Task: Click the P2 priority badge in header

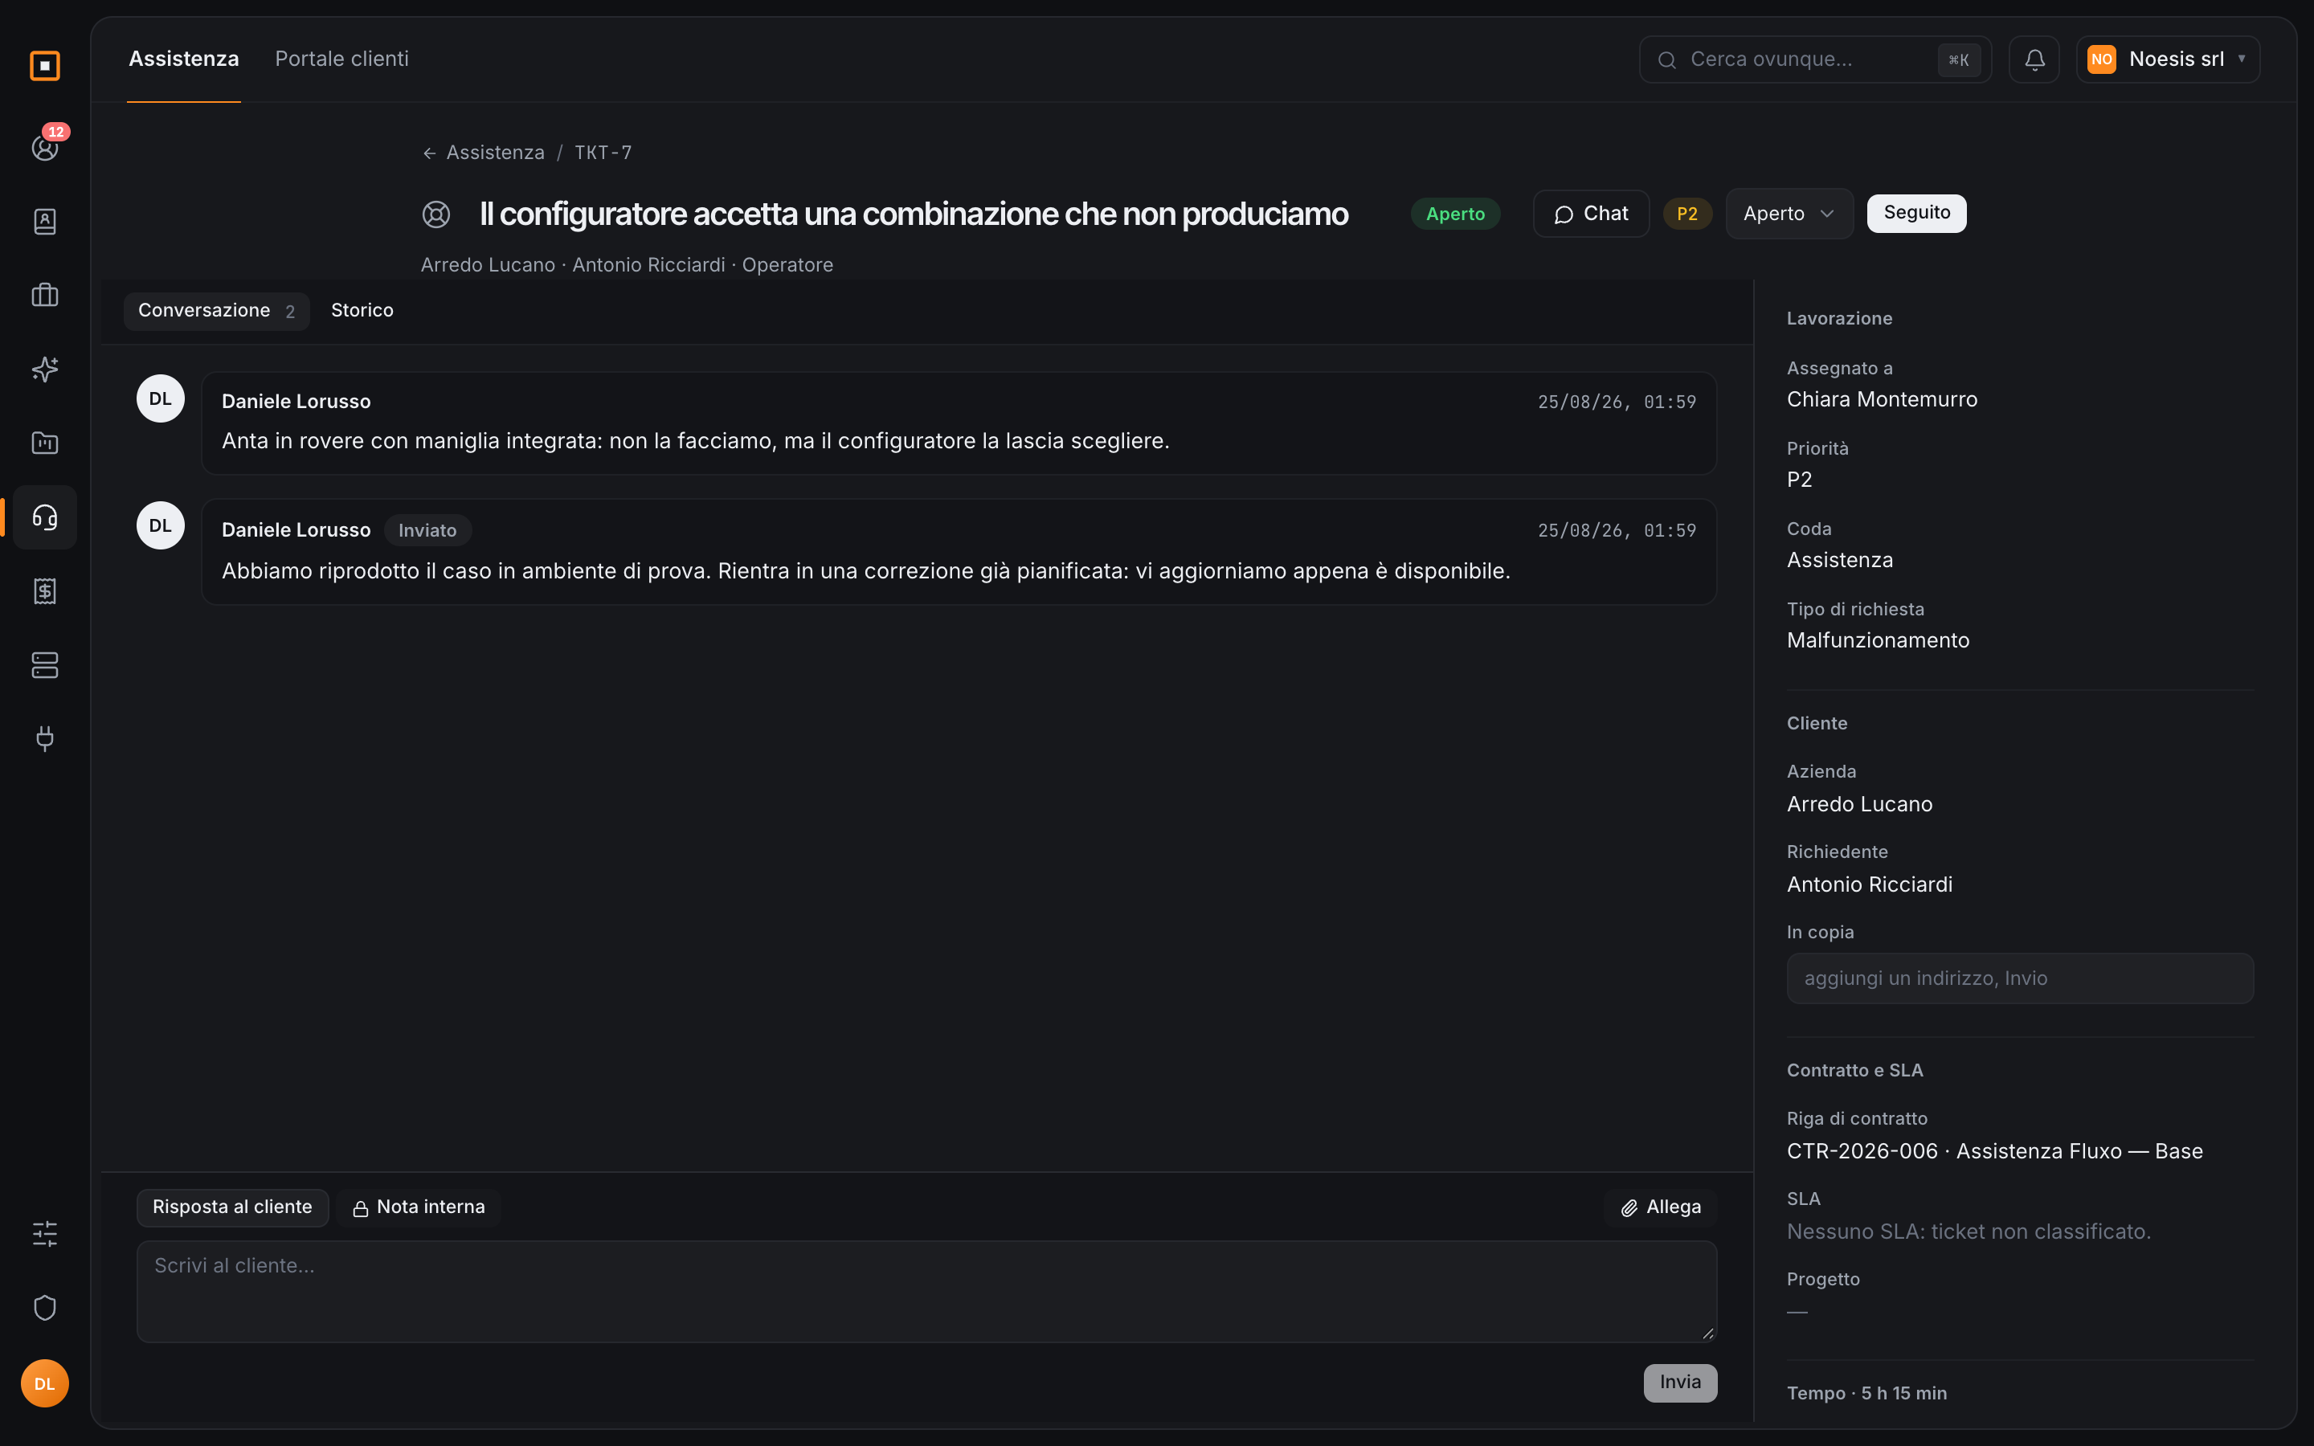Action: 1686,214
